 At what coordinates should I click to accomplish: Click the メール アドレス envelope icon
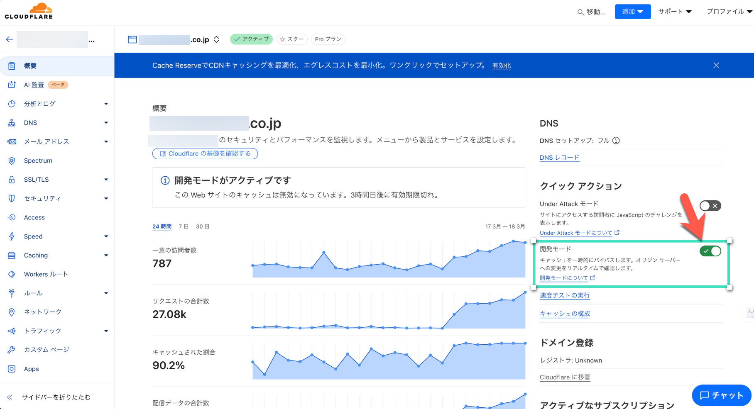(x=12, y=141)
